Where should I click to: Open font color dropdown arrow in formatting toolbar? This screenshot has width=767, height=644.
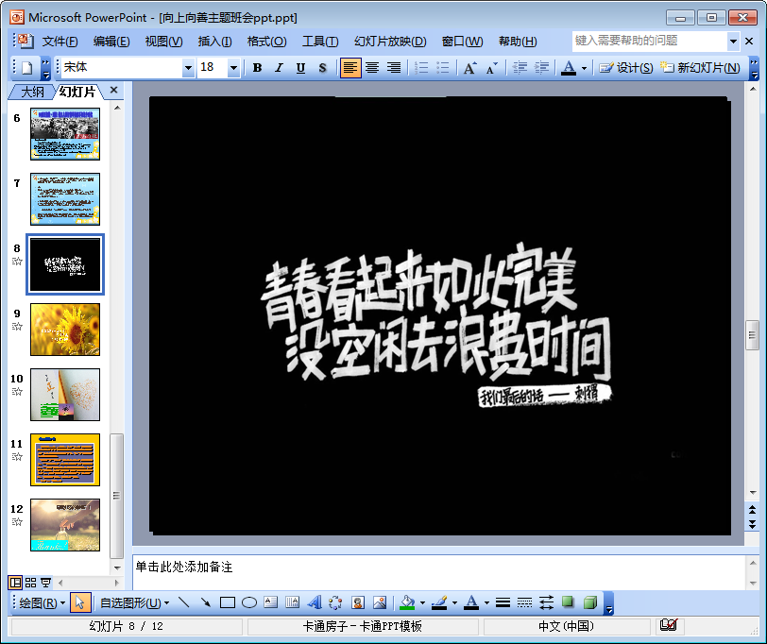(584, 68)
